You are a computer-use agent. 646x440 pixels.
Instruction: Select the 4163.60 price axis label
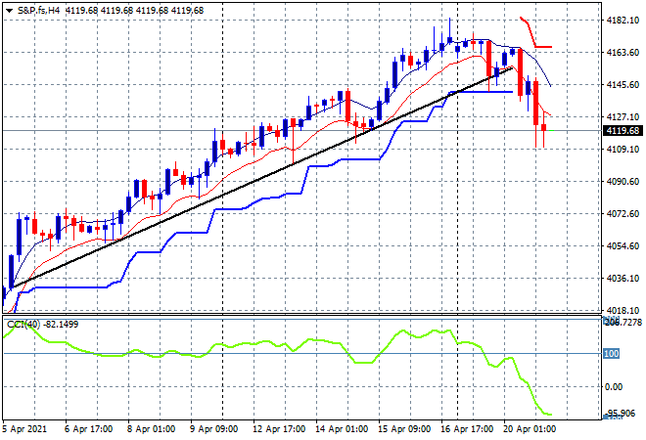(x=623, y=52)
